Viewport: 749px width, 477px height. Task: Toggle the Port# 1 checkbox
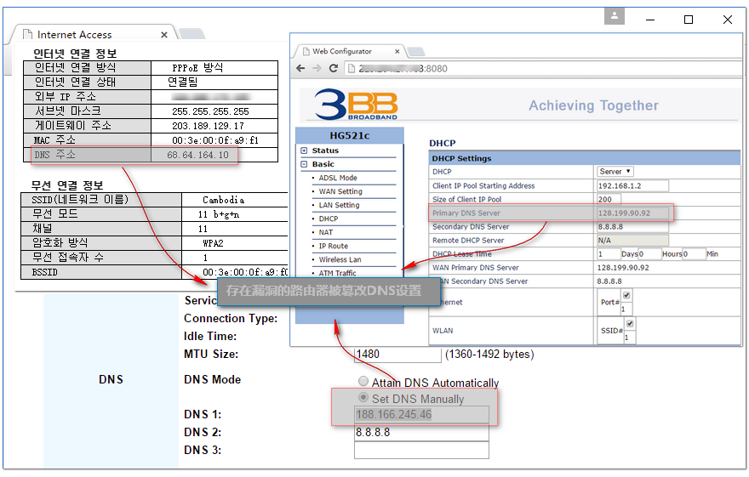626,295
